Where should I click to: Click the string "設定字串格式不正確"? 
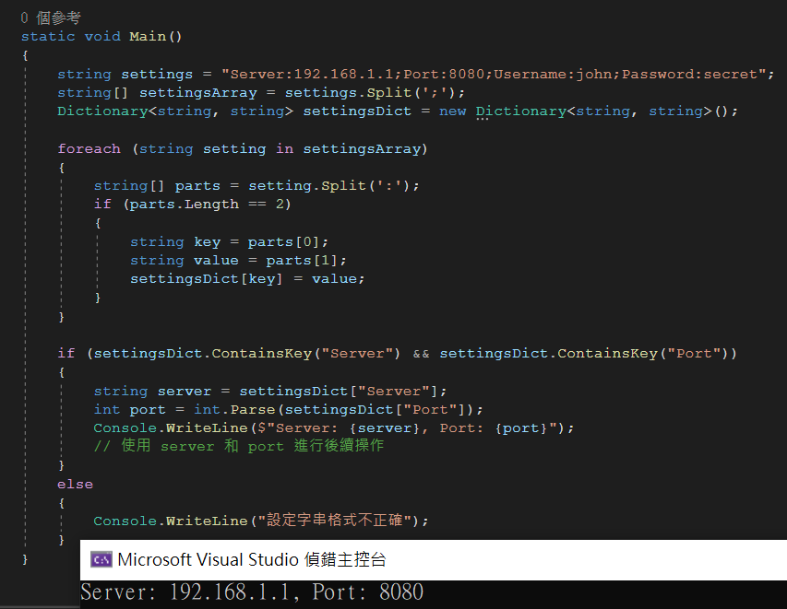pos(334,521)
